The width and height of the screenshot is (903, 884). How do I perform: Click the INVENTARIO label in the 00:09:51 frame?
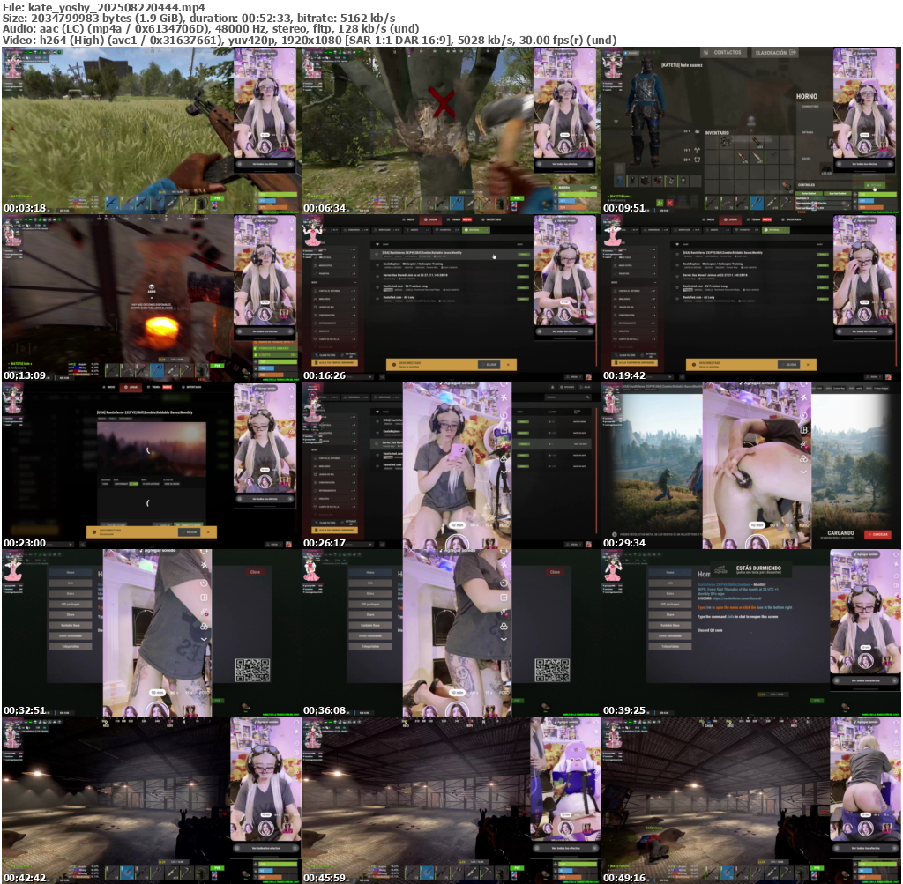[717, 133]
